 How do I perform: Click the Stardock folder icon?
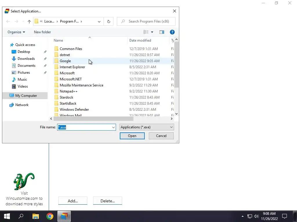[56, 97]
